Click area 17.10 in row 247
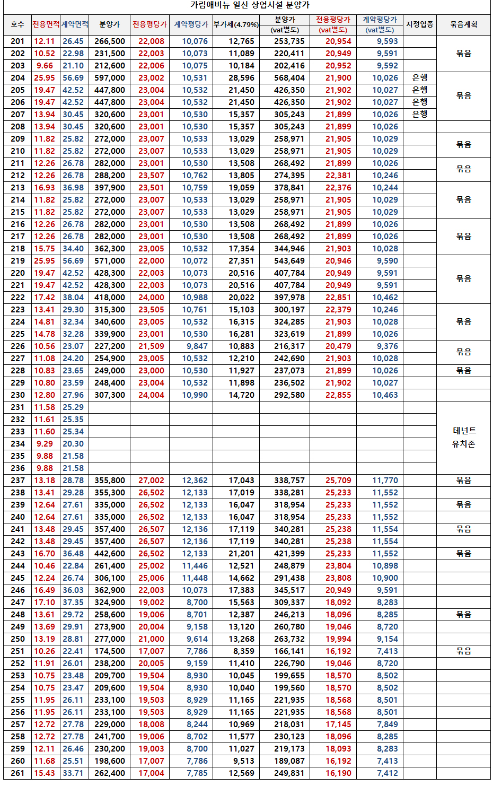 (x=45, y=602)
